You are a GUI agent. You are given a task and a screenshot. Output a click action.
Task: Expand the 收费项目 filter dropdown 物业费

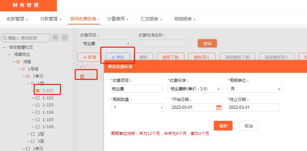106,44
